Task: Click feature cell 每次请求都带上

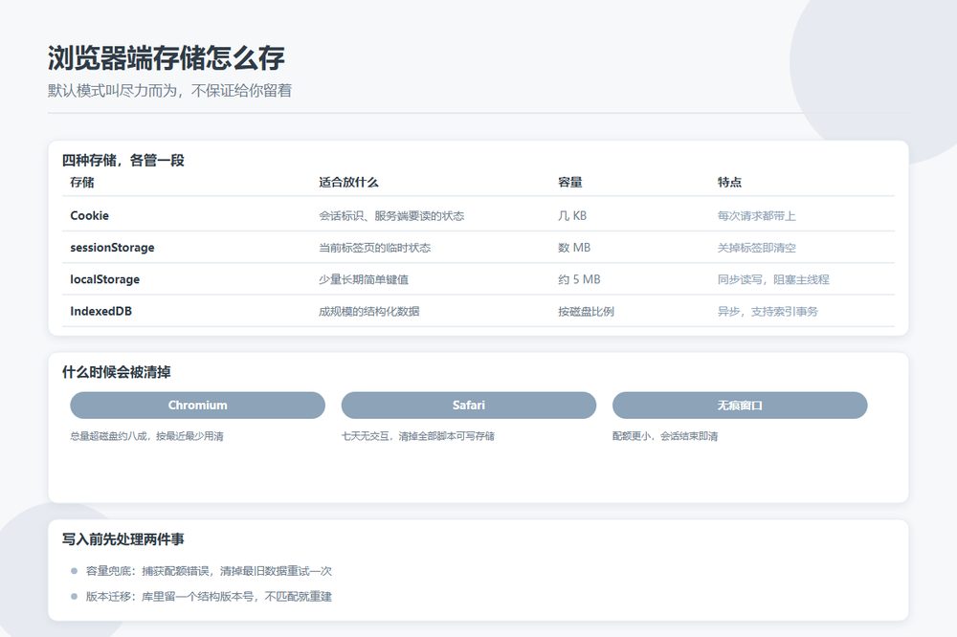Action: coord(757,215)
